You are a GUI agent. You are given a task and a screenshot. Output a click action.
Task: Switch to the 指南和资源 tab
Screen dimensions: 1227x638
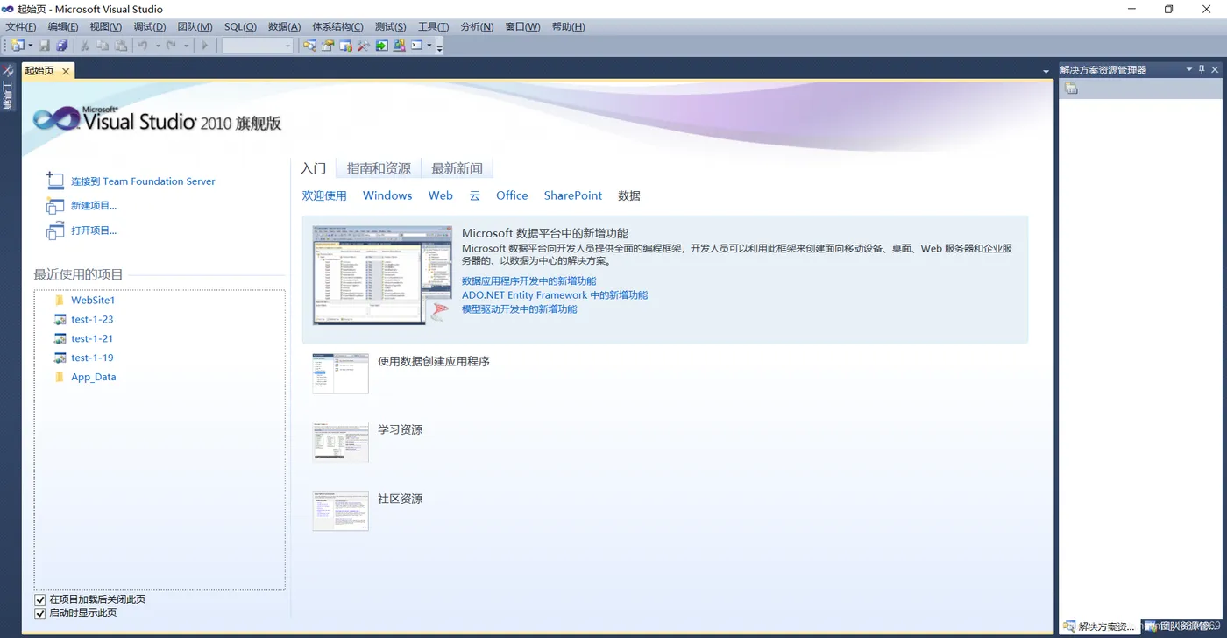tap(379, 168)
